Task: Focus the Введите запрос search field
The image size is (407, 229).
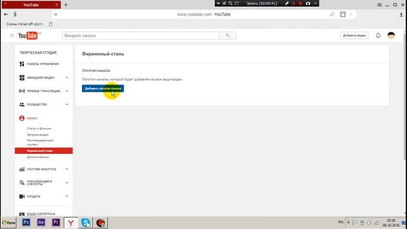Action: [x=141, y=36]
